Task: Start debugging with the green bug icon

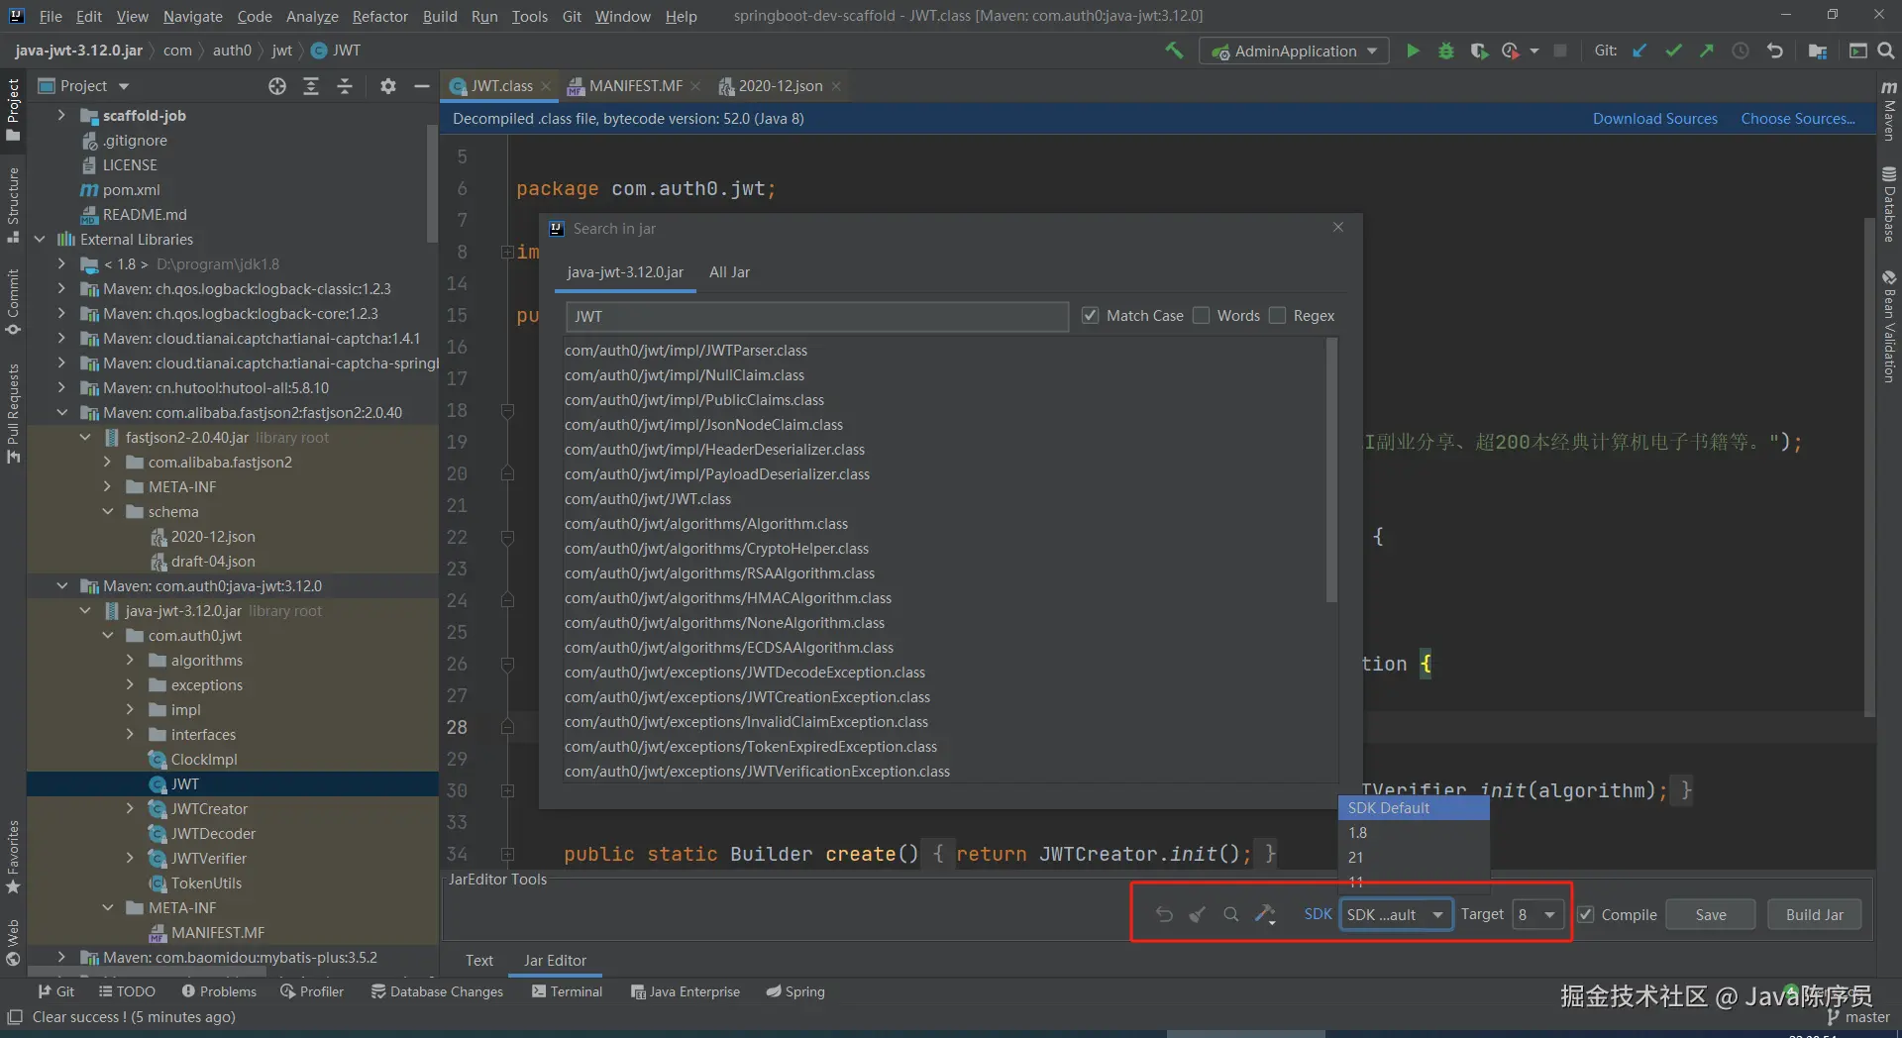Action: click(x=1446, y=51)
